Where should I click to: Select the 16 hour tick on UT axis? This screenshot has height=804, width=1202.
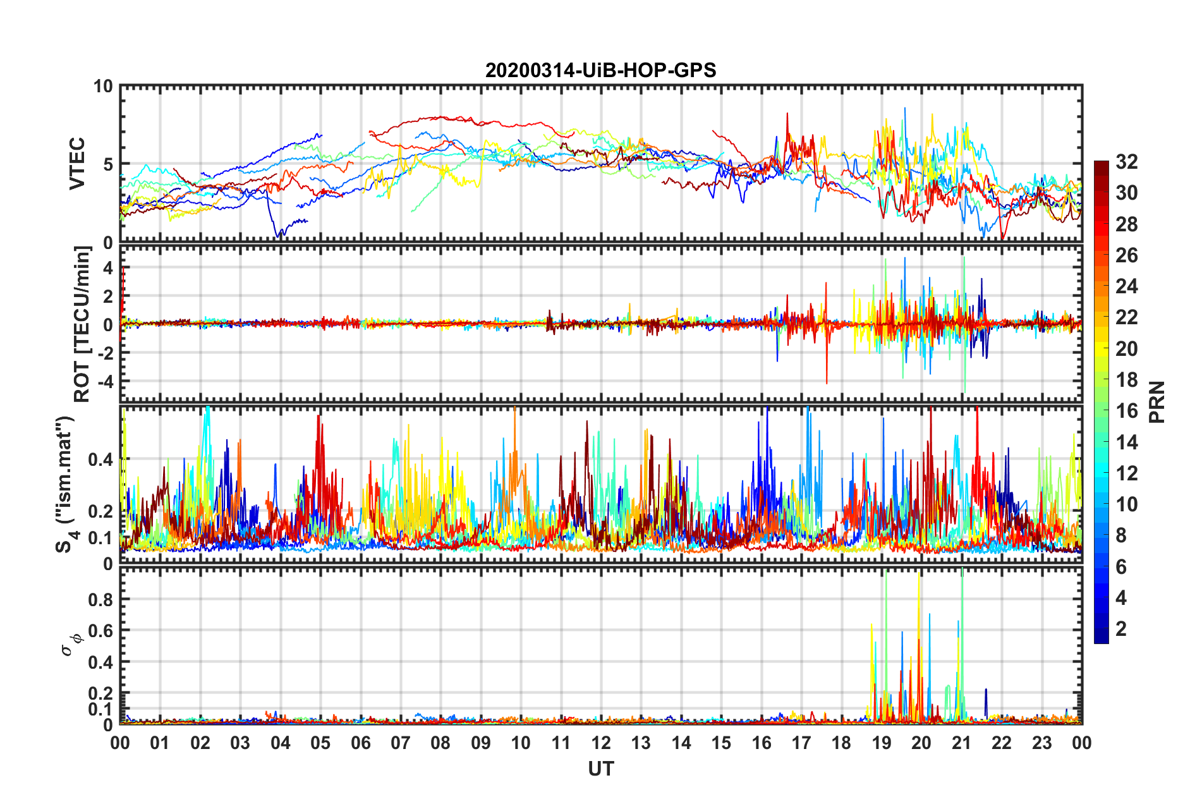tap(762, 743)
